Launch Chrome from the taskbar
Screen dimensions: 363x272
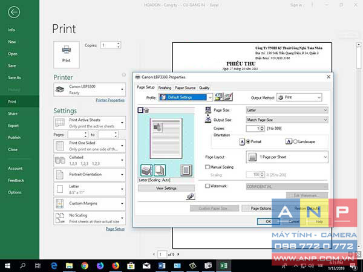pyautogui.click(x=85, y=265)
